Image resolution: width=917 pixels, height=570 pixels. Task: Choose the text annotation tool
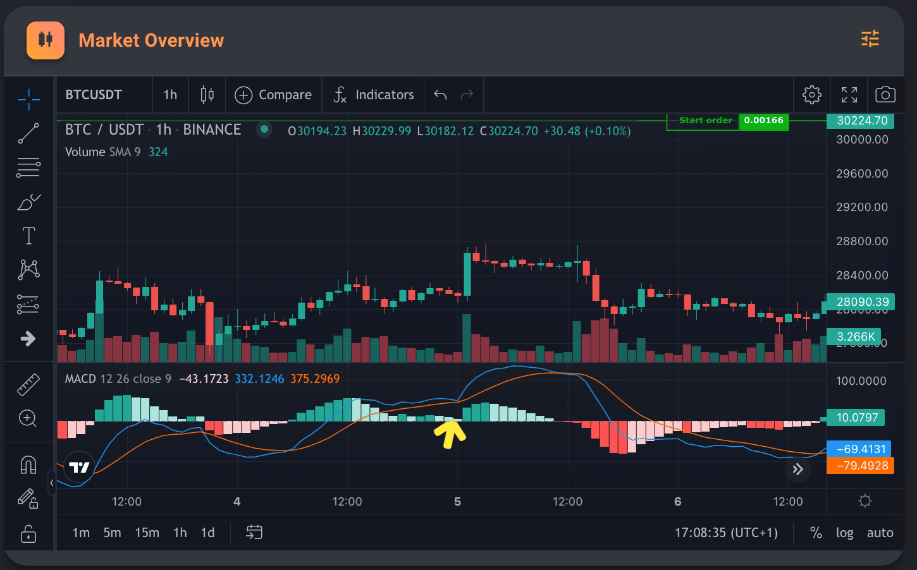click(28, 236)
